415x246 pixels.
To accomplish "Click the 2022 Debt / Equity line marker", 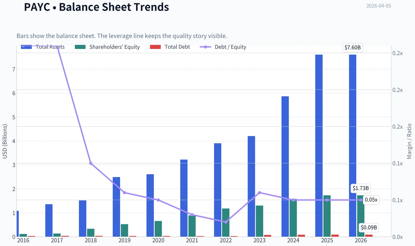I will tap(226, 222).
